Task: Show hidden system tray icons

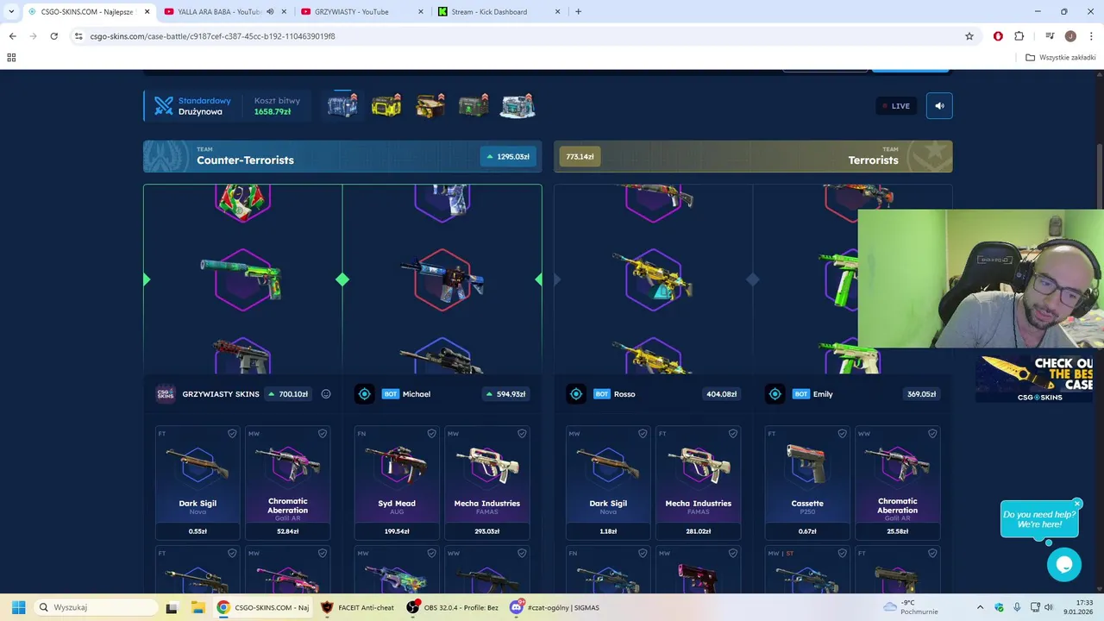Action: 980,607
